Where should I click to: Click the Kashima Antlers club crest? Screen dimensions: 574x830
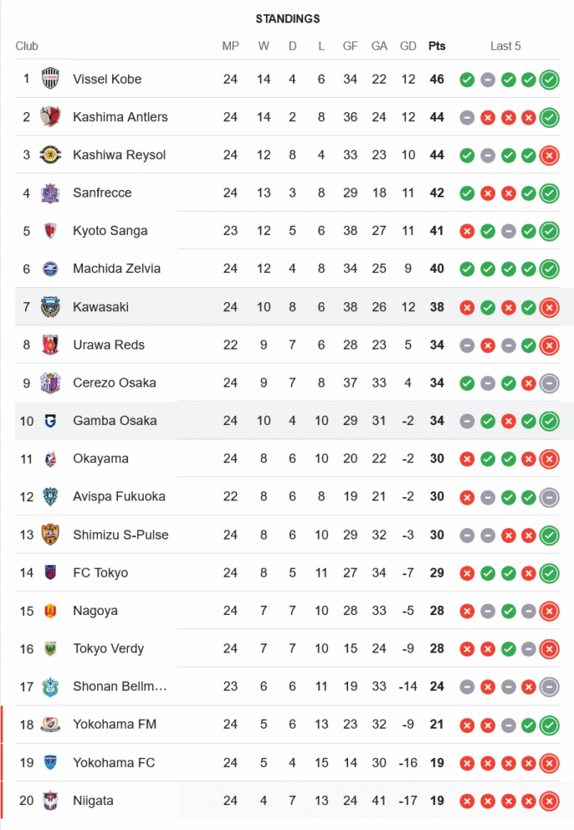51,117
